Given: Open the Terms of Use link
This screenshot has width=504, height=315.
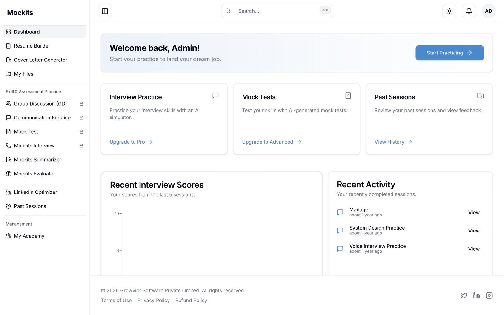Looking at the screenshot, I should (116, 301).
